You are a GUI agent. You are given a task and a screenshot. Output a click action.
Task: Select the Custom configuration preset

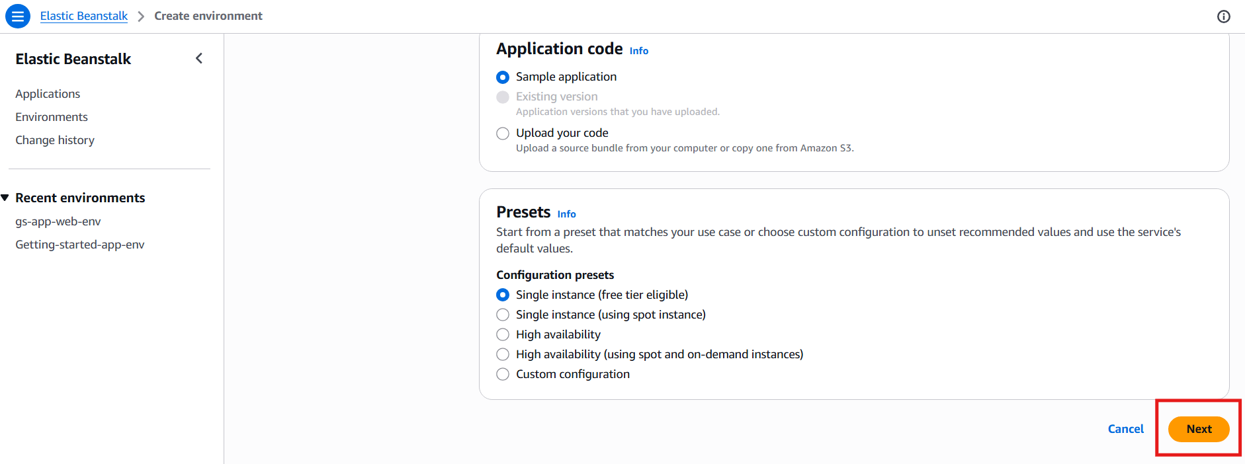(x=503, y=374)
